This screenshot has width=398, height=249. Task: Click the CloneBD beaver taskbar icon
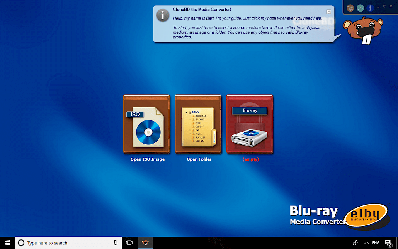click(145, 243)
